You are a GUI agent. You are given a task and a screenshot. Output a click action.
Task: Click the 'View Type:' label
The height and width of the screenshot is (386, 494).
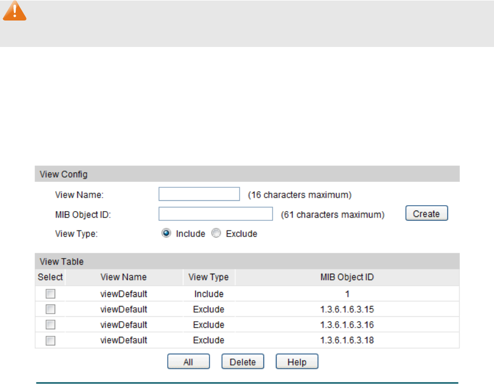(x=76, y=234)
